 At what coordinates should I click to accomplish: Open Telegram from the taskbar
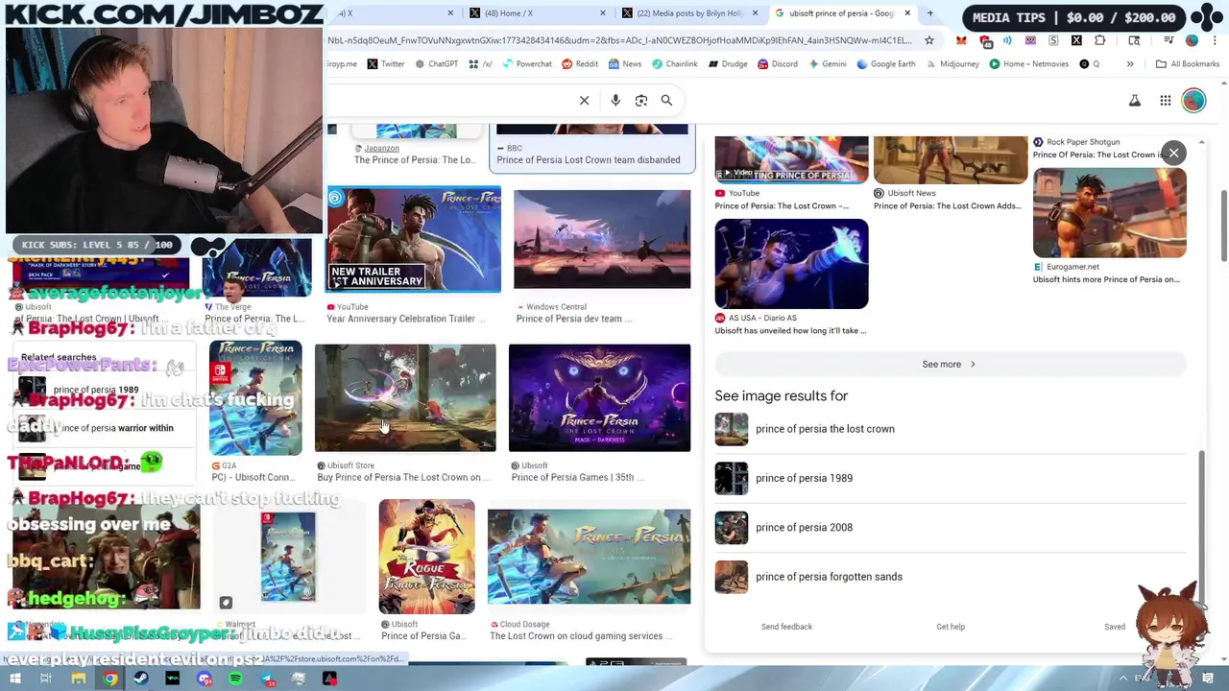click(267, 679)
